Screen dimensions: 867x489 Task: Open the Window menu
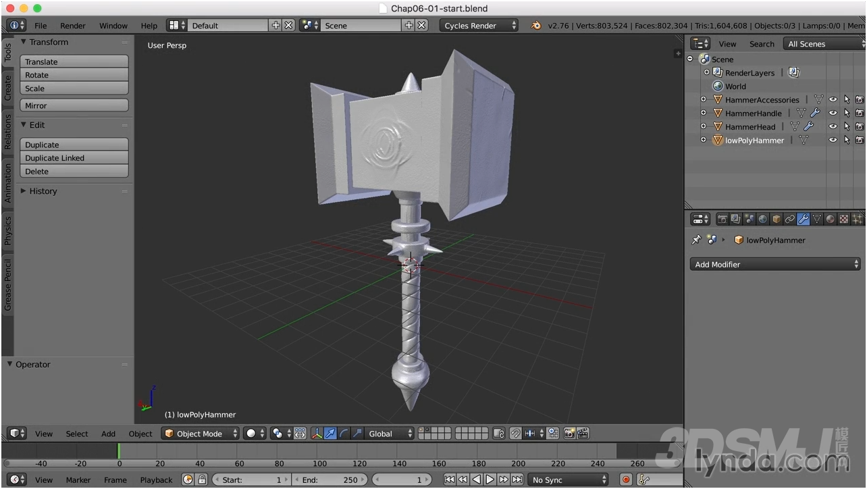point(113,26)
